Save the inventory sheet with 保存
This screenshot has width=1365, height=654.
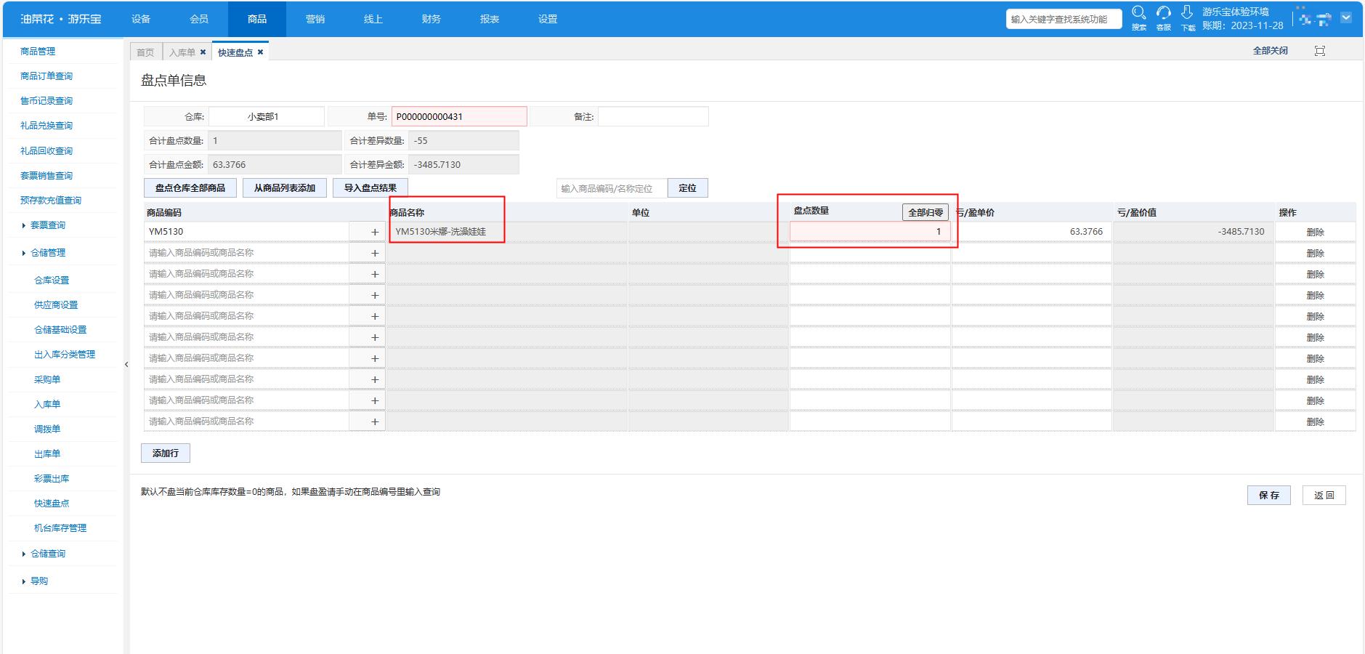1269,495
